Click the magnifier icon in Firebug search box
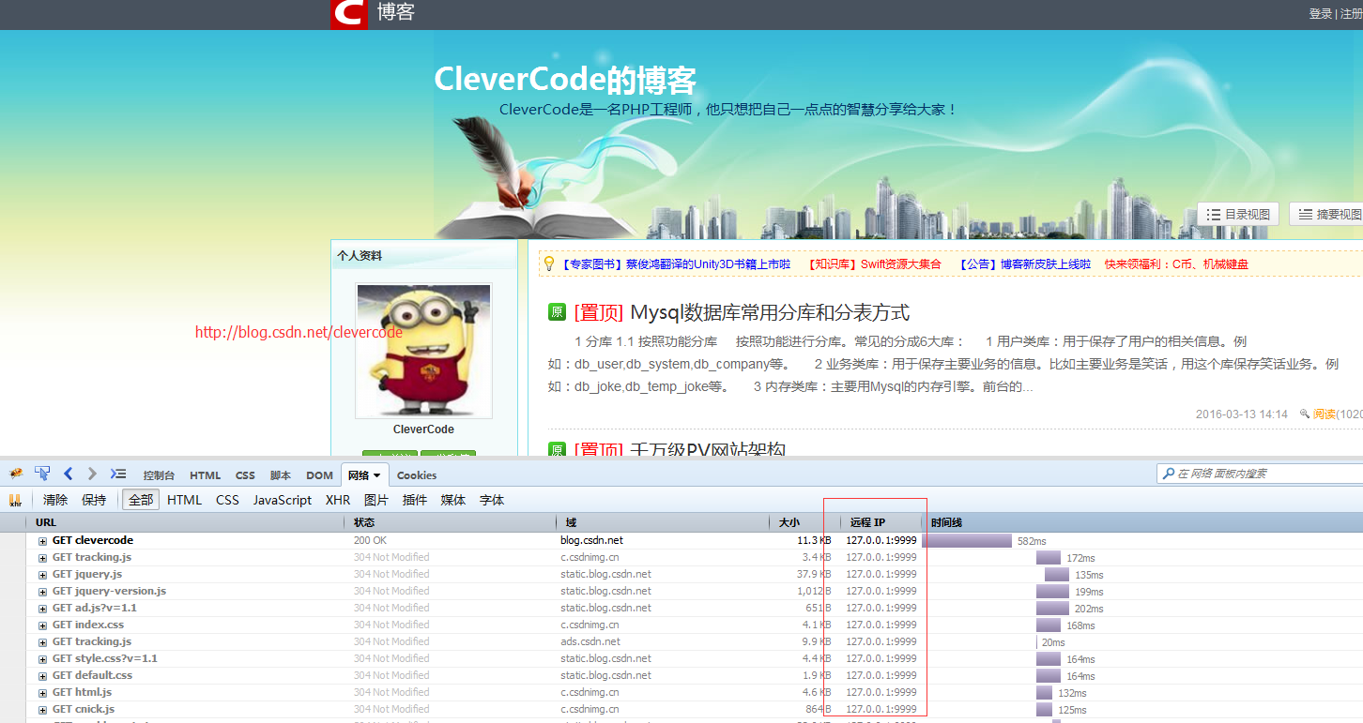 (x=1168, y=474)
